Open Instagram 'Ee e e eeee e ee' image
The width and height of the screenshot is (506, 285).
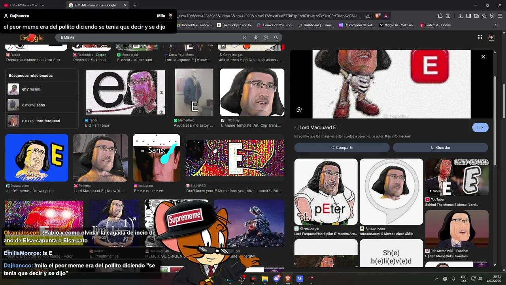[x=157, y=158]
